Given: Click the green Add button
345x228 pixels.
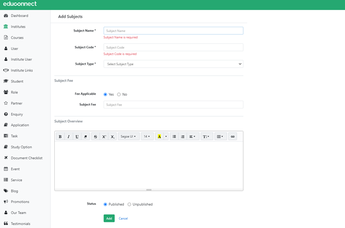Looking at the screenshot, I should tap(109, 218).
